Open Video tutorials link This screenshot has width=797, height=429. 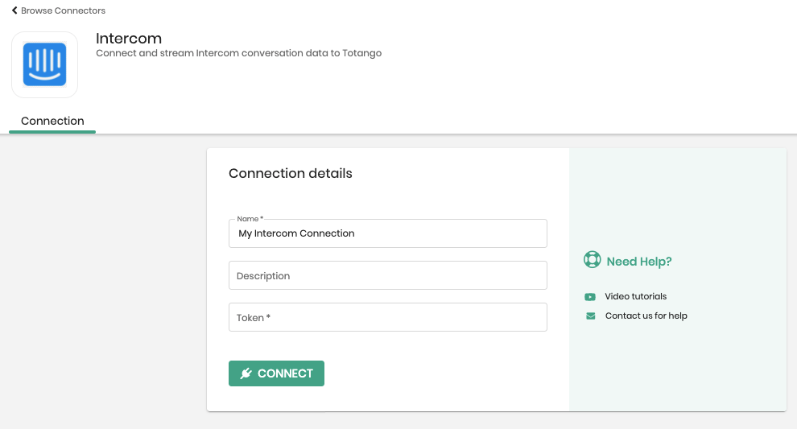(x=635, y=296)
